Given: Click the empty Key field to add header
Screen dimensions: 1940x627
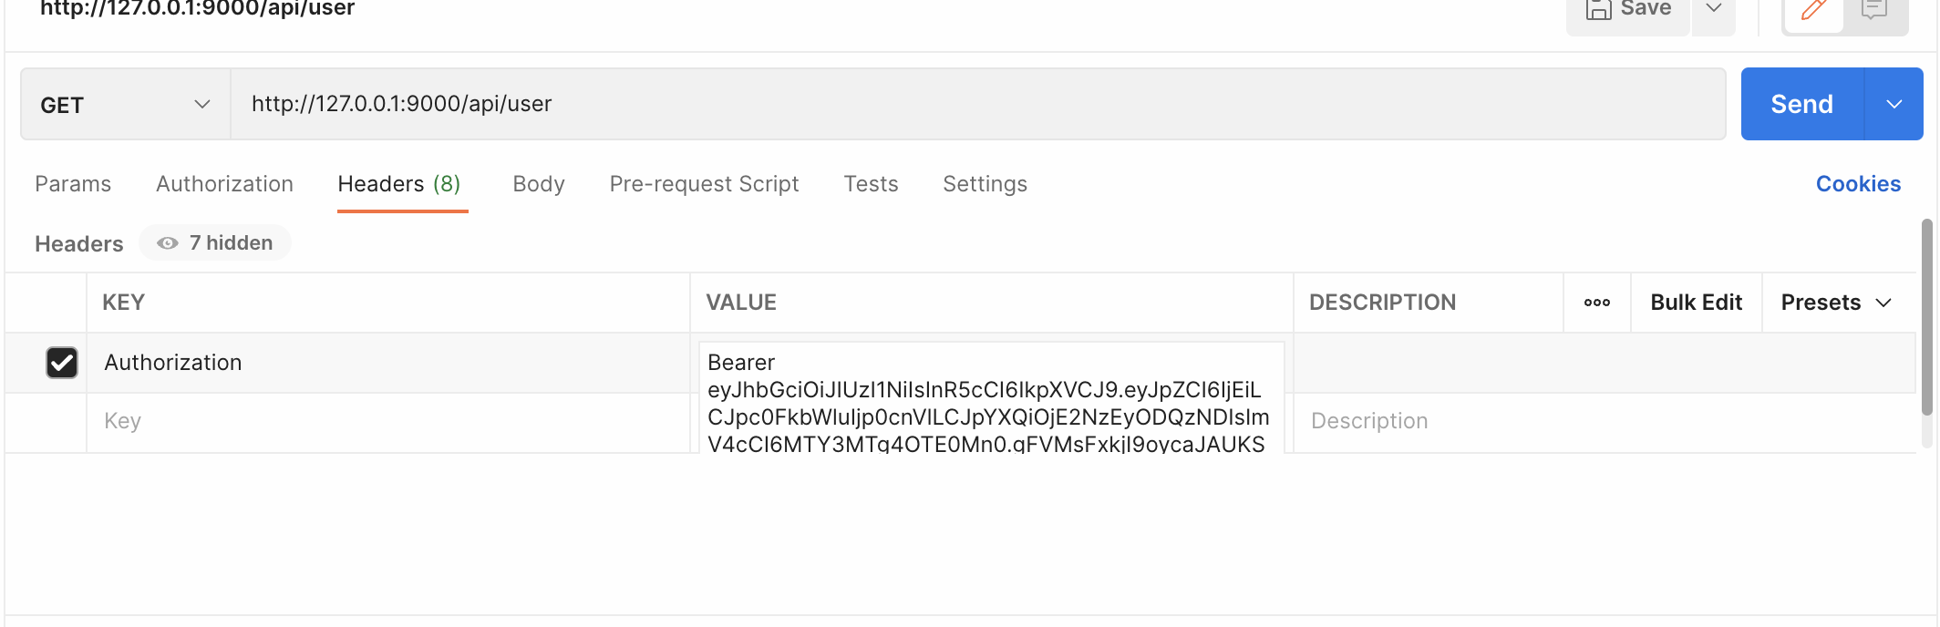Looking at the screenshot, I should [273, 420].
